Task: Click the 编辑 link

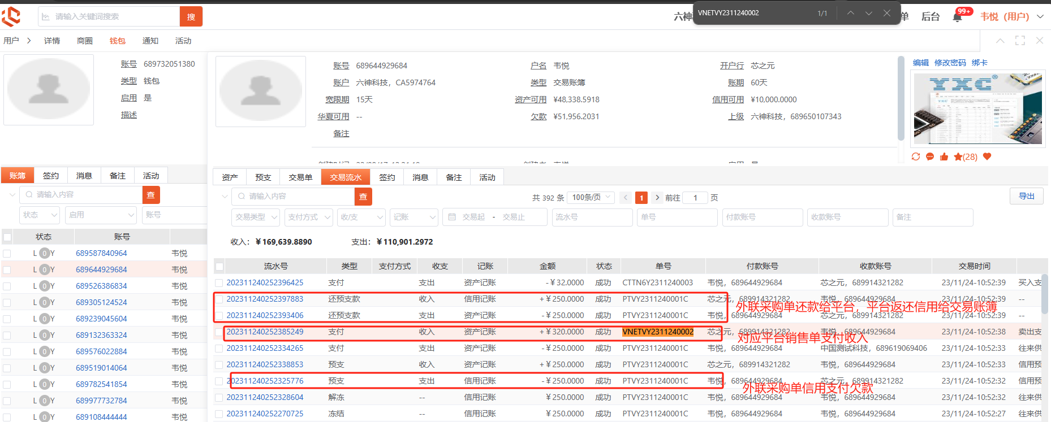Action: 920,63
